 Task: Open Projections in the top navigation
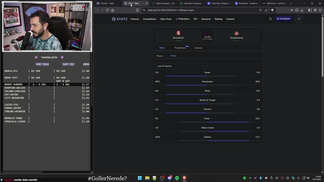183,19
